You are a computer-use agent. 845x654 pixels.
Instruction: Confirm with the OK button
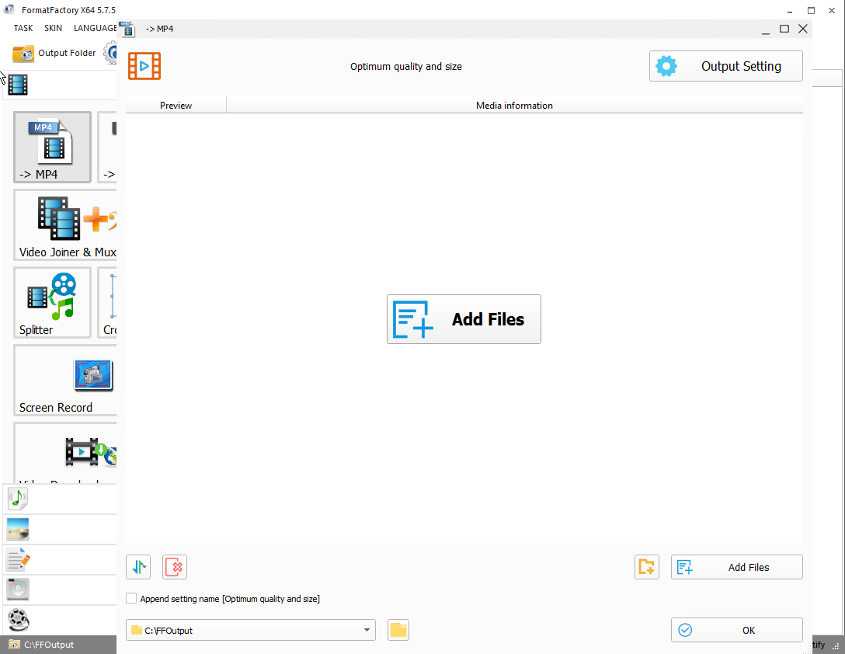tap(737, 630)
